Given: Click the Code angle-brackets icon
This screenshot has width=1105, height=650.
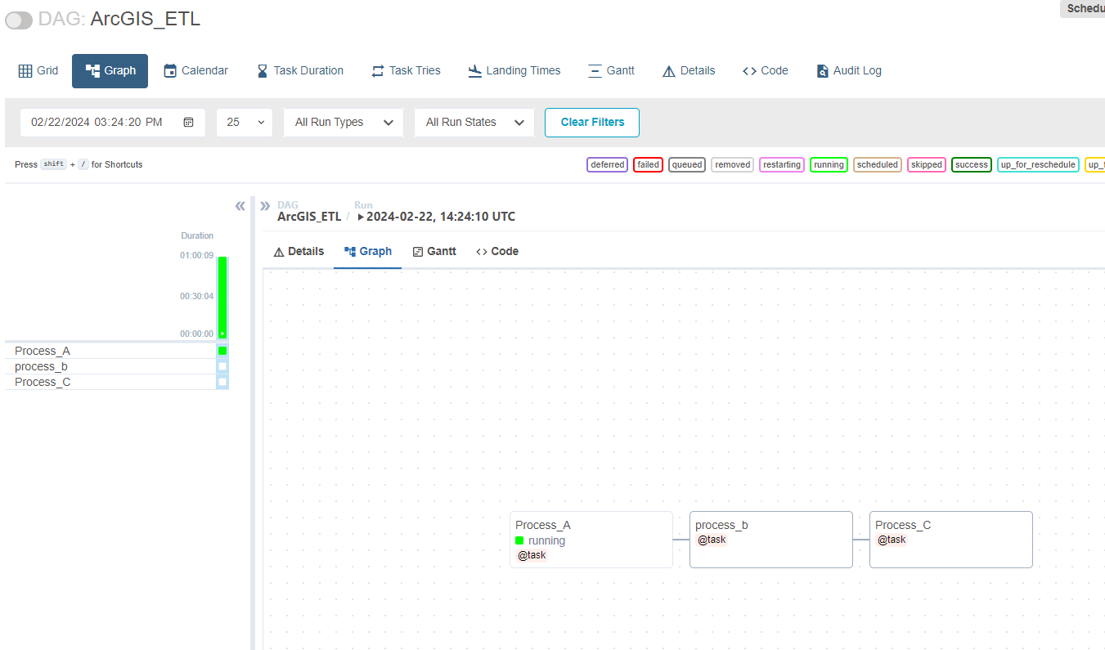Looking at the screenshot, I should click(x=748, y=70).
